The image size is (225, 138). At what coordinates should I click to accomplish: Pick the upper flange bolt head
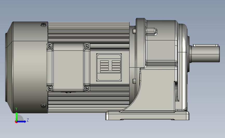(134, 31)
